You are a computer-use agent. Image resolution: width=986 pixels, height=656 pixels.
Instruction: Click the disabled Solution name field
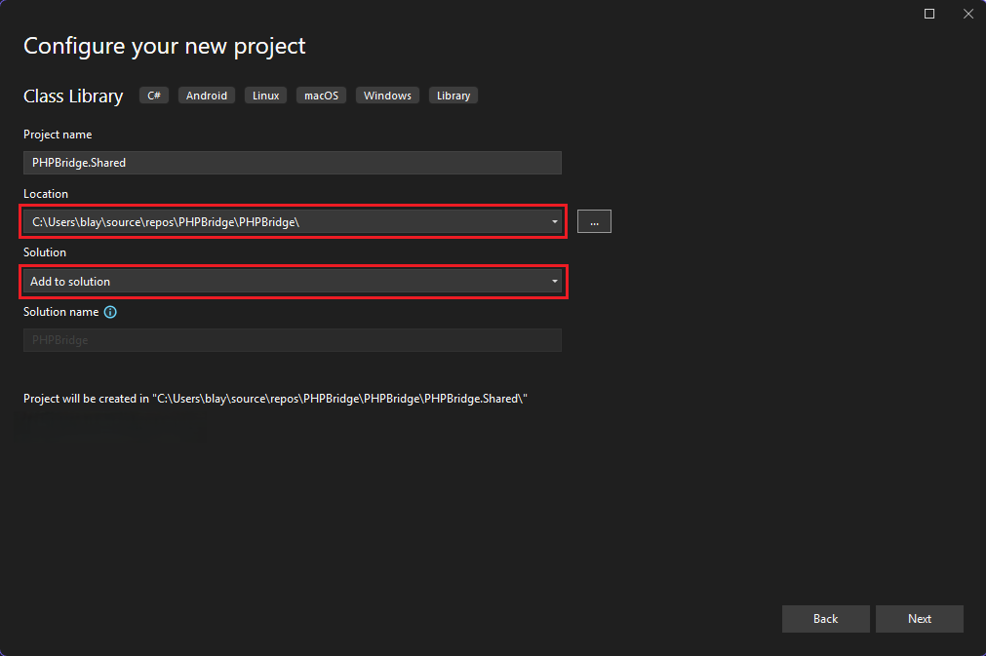[292, 340]
